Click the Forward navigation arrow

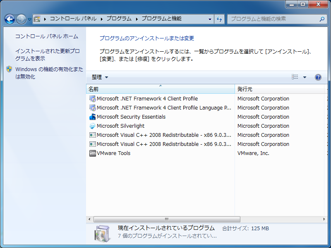point(22,19)
